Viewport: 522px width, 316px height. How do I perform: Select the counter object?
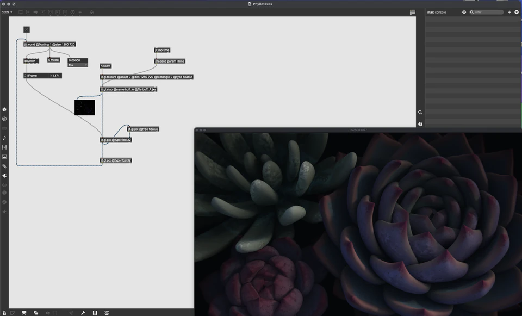click(32, 61)
